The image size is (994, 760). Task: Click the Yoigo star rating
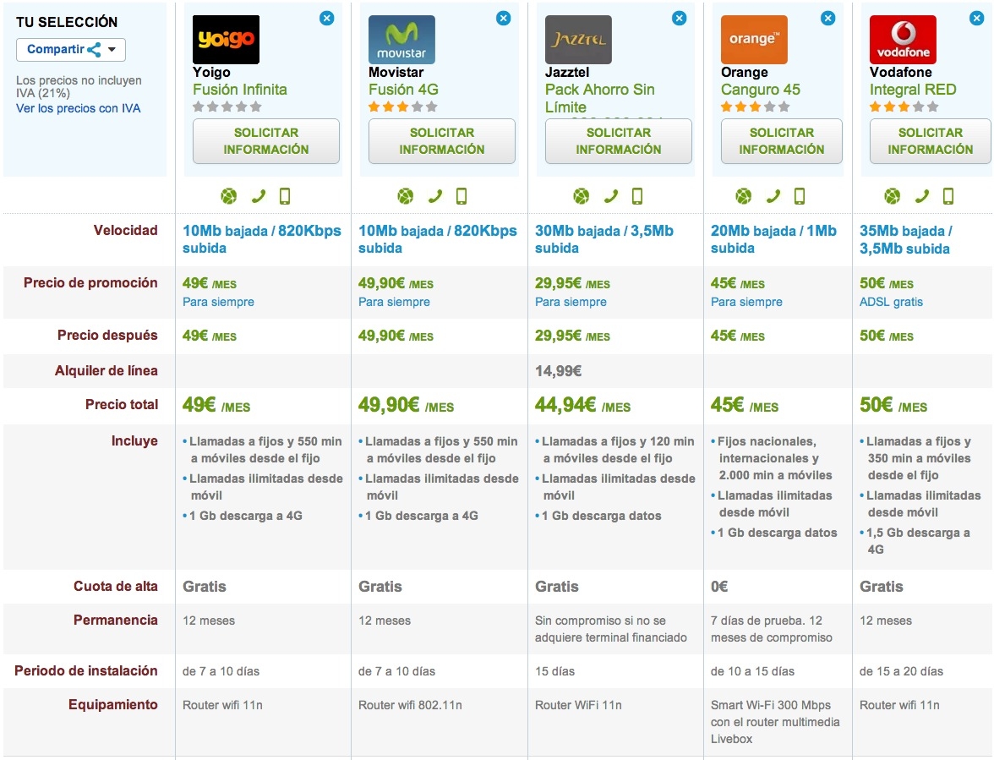pyautogui.click(x=227, y=107)
